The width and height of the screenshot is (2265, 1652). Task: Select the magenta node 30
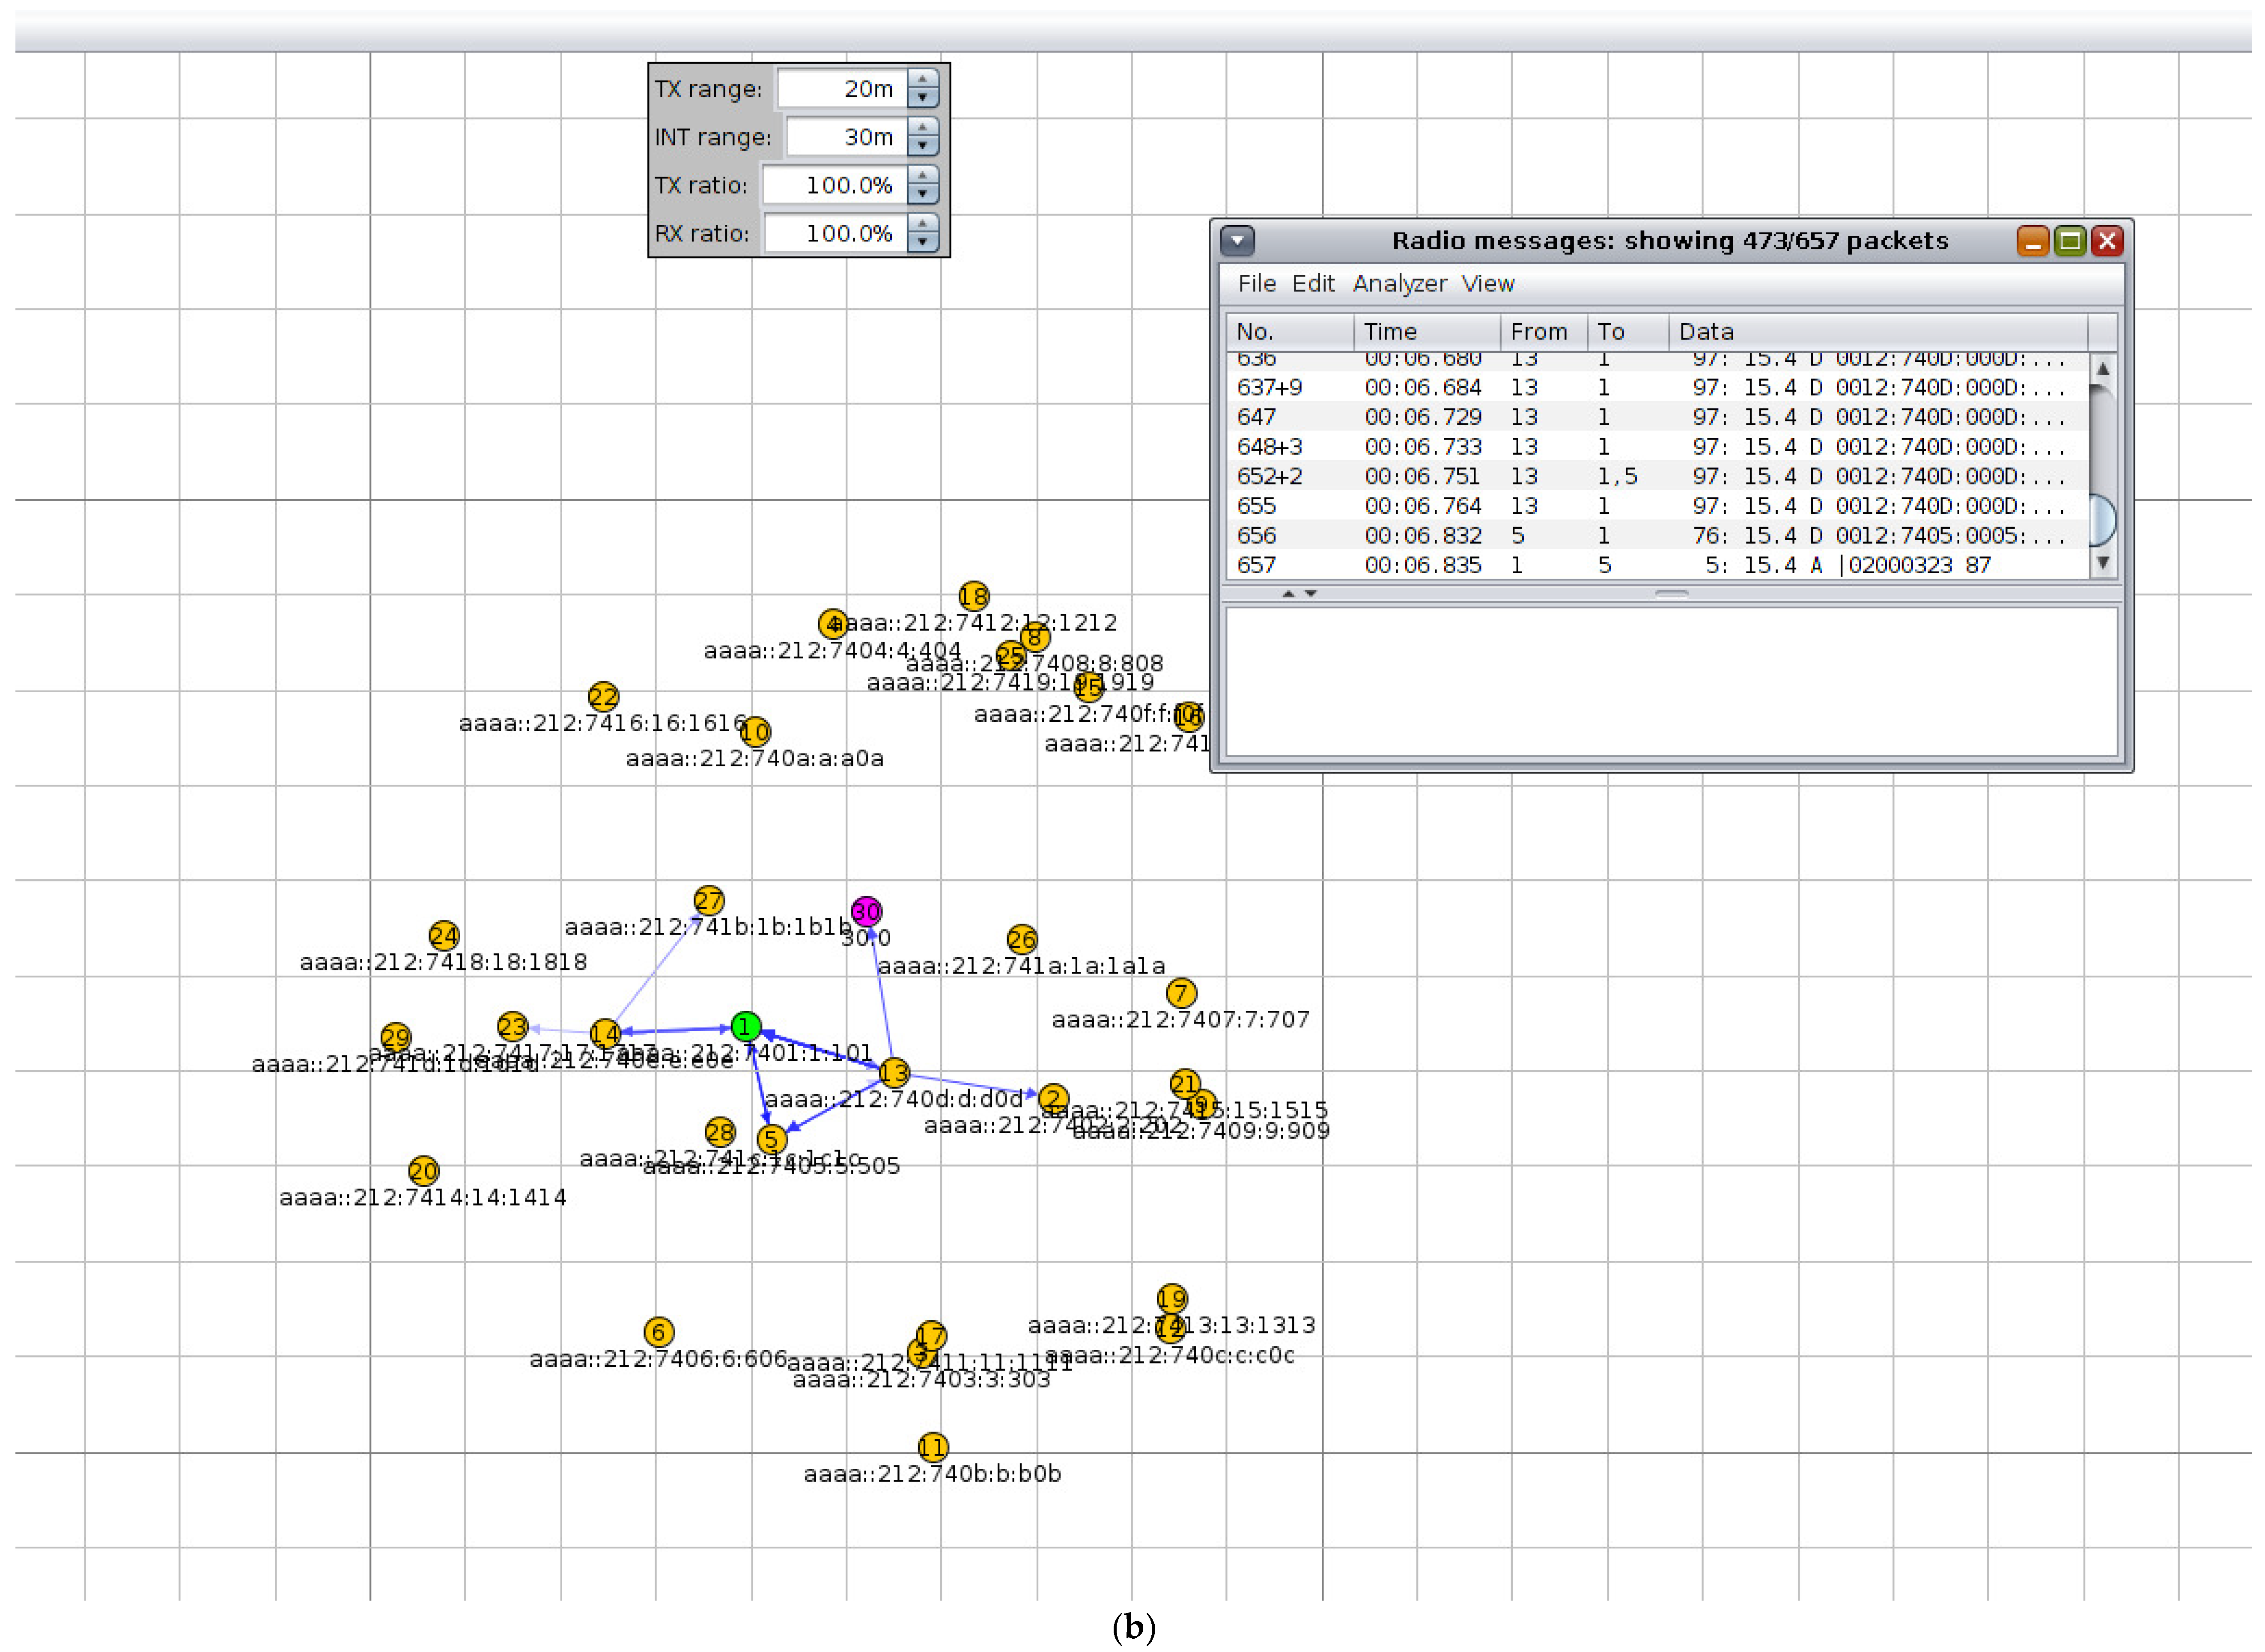click(866, 912)
